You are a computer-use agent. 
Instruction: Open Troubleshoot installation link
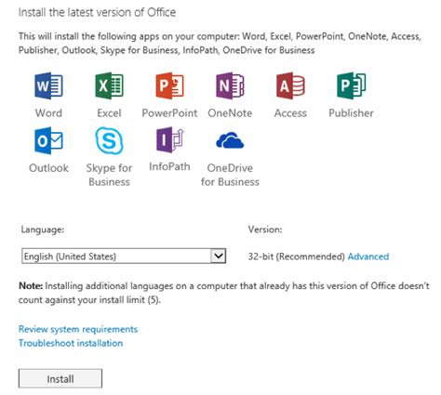click(x=71, y=343)
